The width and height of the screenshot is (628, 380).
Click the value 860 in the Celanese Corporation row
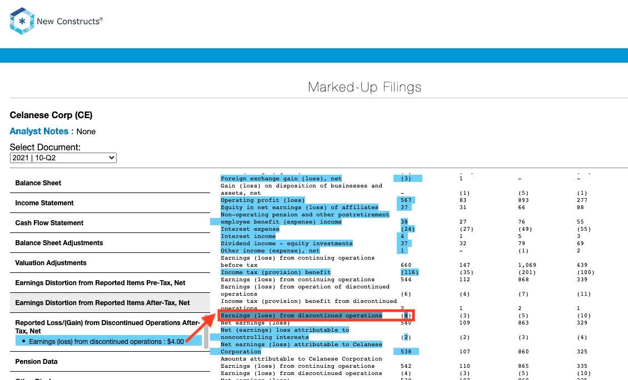(x=524, y=352)
